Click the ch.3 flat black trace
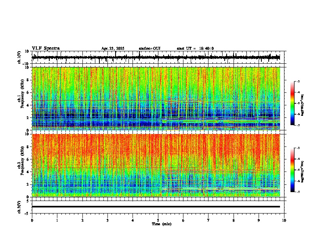 pyautogui.click(x=156, y=207)
